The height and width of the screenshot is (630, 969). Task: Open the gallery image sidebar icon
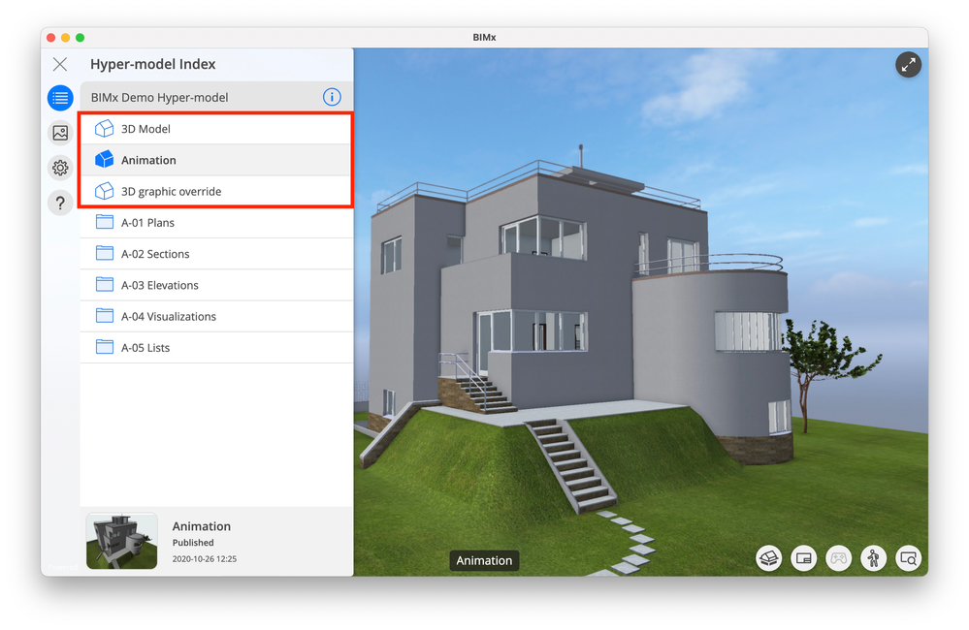[x=60, y=133]
